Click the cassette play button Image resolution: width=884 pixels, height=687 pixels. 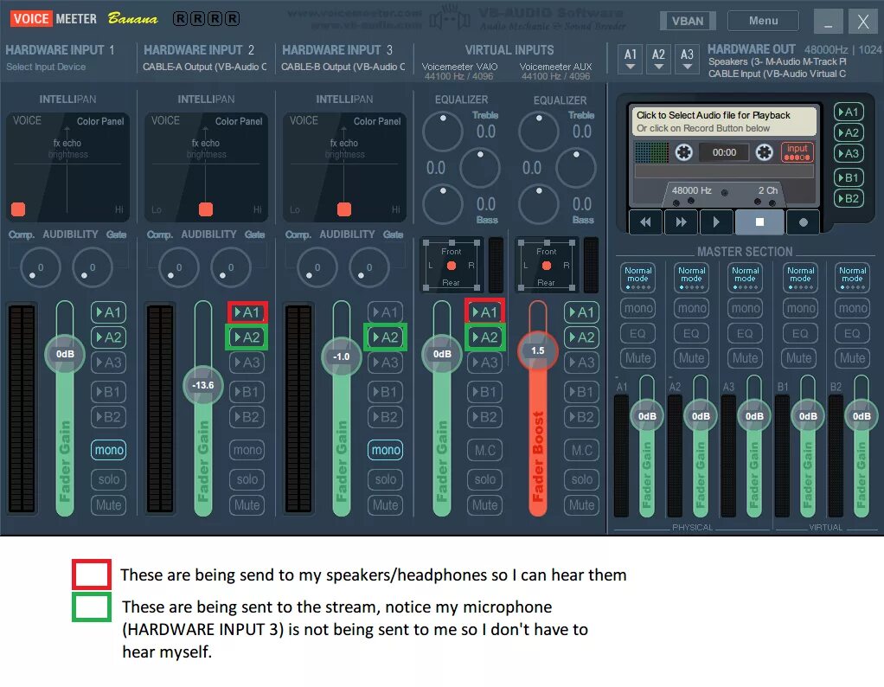click(x=716, y=222)
